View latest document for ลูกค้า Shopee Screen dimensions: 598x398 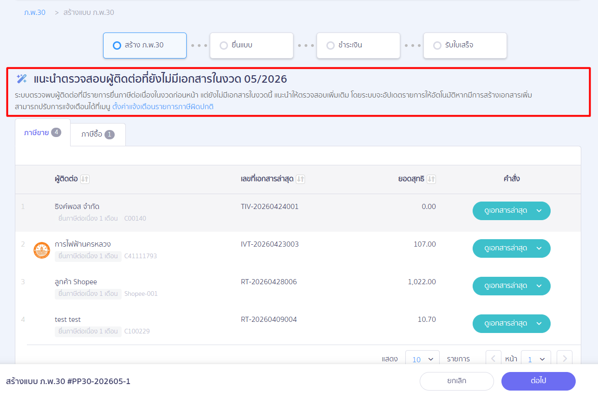point(506,286)
